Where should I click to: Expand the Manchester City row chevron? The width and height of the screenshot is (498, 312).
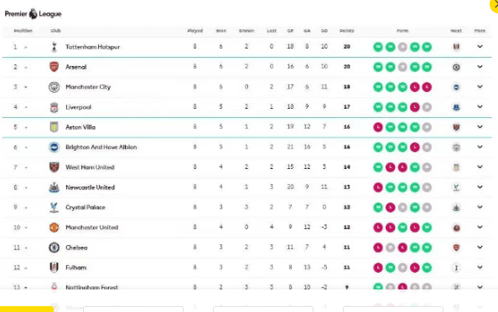[480, 86]
